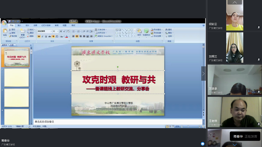Image resolution: width=262 pixels, height=147 pixels.
Task: Switch to the Outline tab in the slide pane
Action: [x=12, y=45]
